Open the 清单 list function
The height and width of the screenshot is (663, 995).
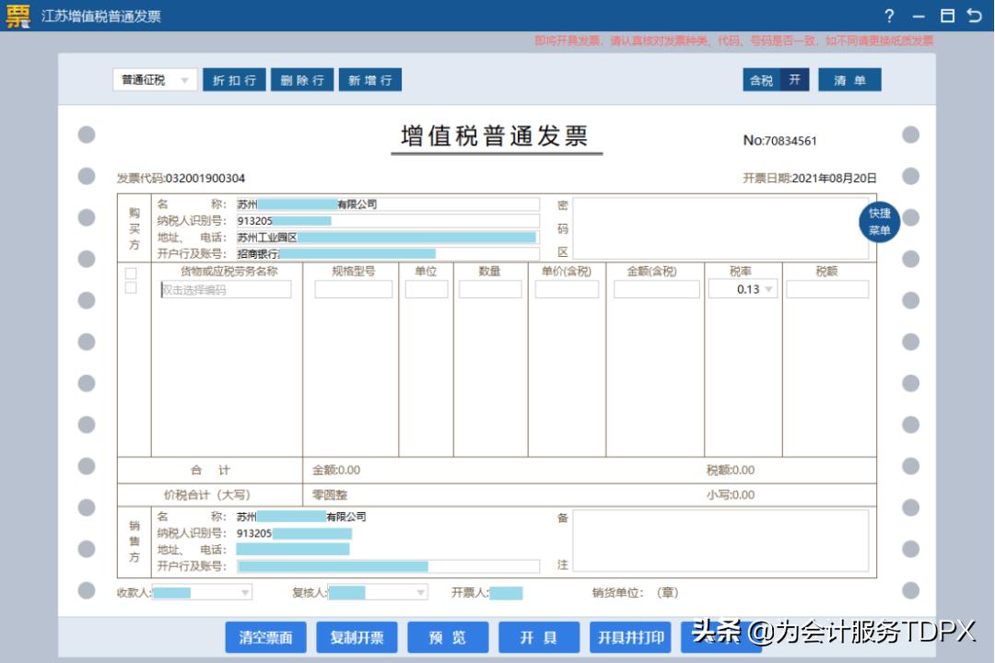pos(849,79)
